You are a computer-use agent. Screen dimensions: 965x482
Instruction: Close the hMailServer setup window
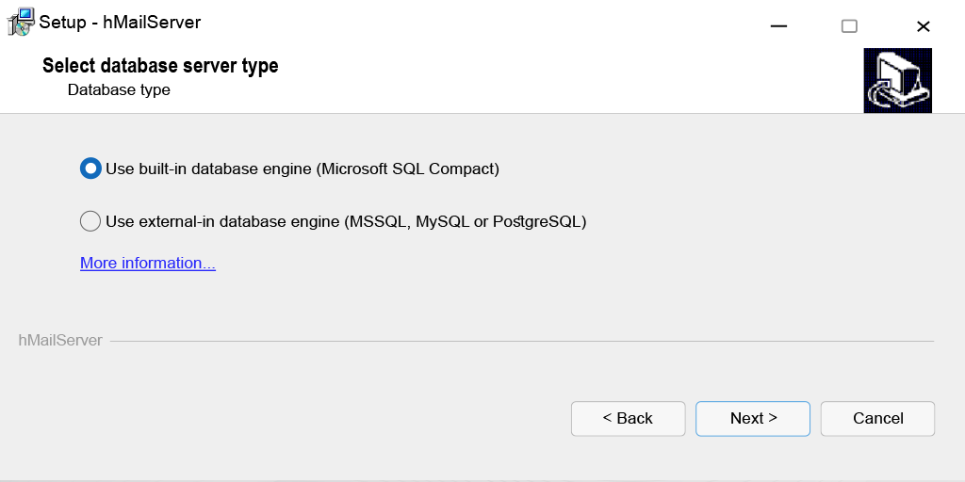click(923, 25)
